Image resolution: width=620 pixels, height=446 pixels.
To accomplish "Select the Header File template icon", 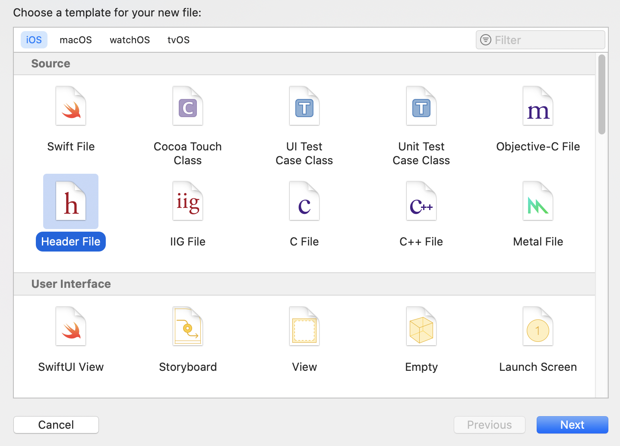I will (x=71, y=201).
